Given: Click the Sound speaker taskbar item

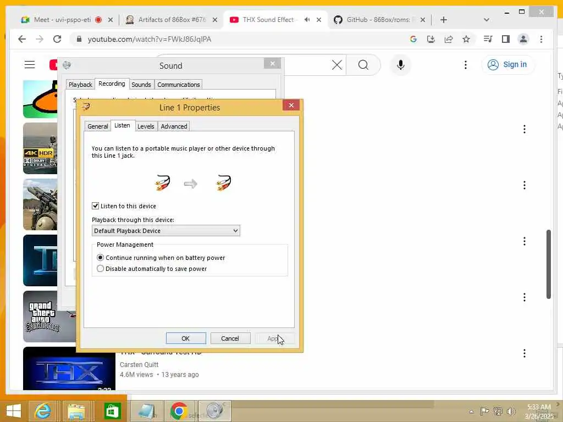Looking at the screenshot, I should pos(214,411).
